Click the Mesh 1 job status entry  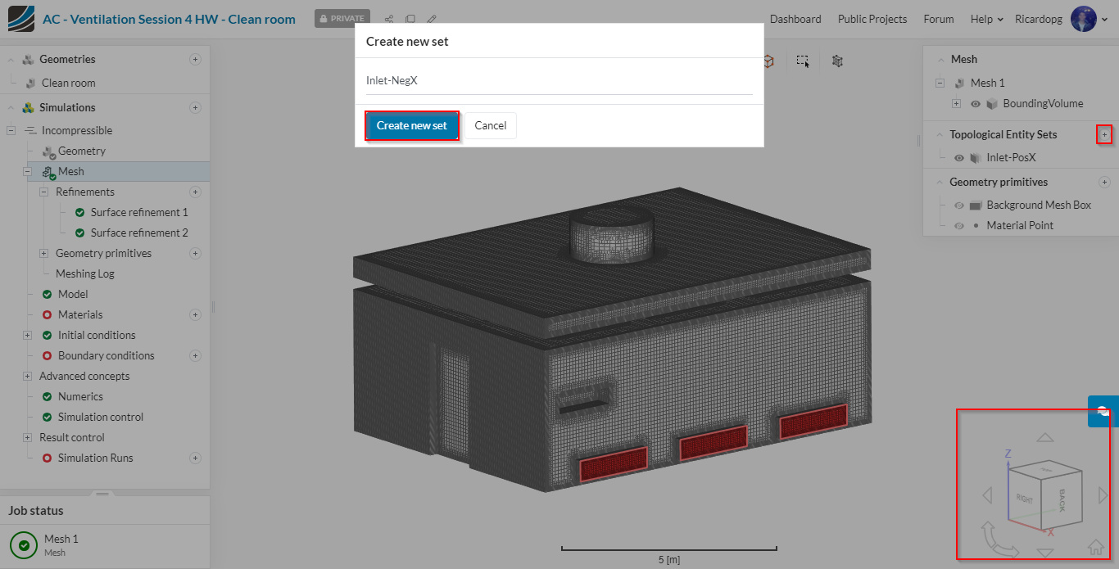tap(105, 544)
